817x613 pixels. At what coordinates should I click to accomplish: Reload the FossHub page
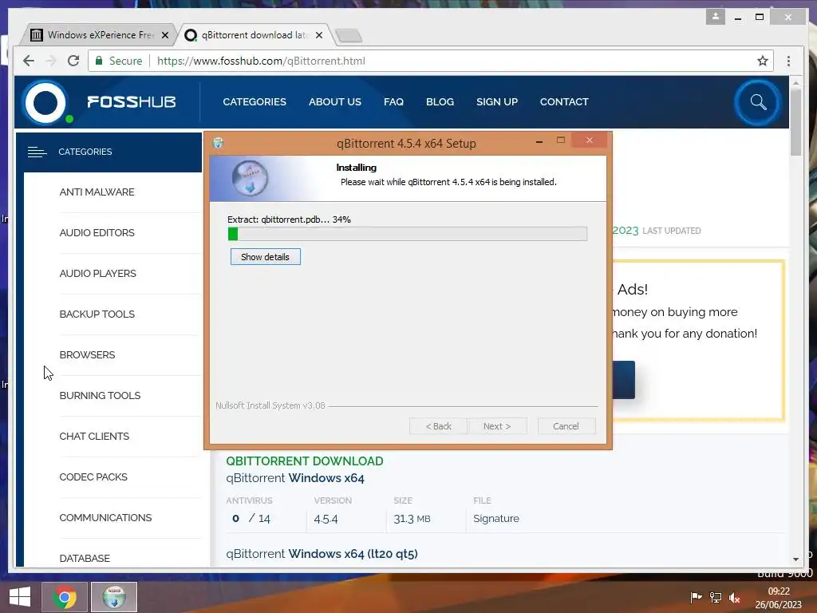73,61
